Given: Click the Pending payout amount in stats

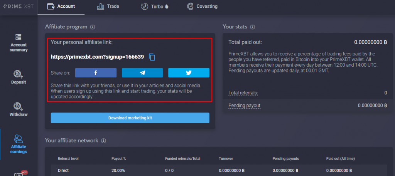Looking at the screenshot, I should pyautogui.click(x=372, y=106).
